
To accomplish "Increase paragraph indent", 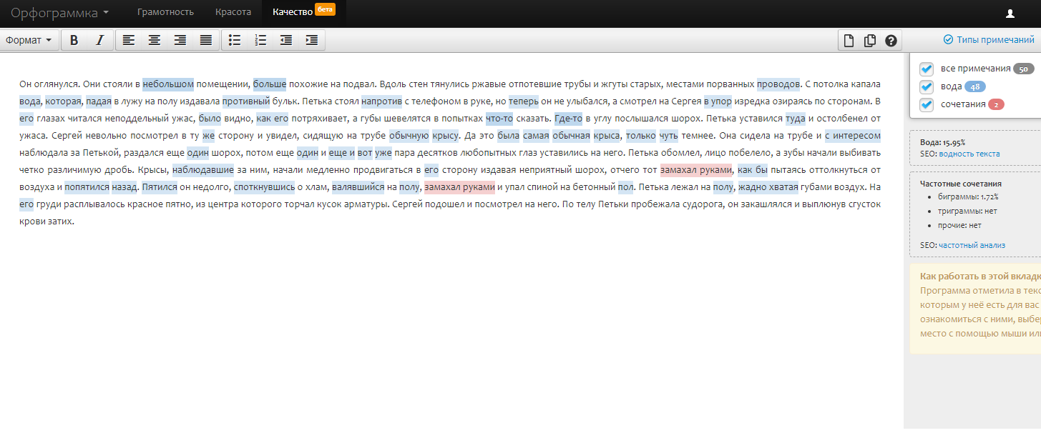I will (x=312, y=40).
